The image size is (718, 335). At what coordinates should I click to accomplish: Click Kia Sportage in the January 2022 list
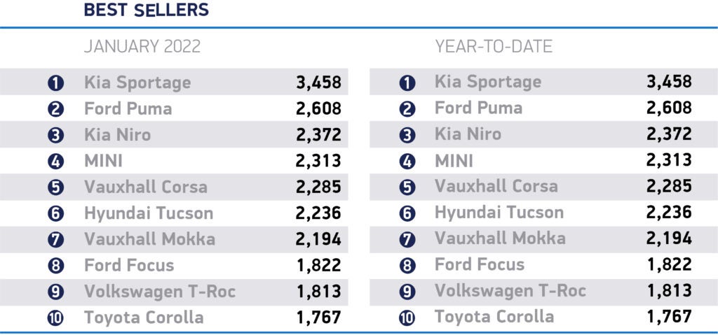[x=137, y=83]
